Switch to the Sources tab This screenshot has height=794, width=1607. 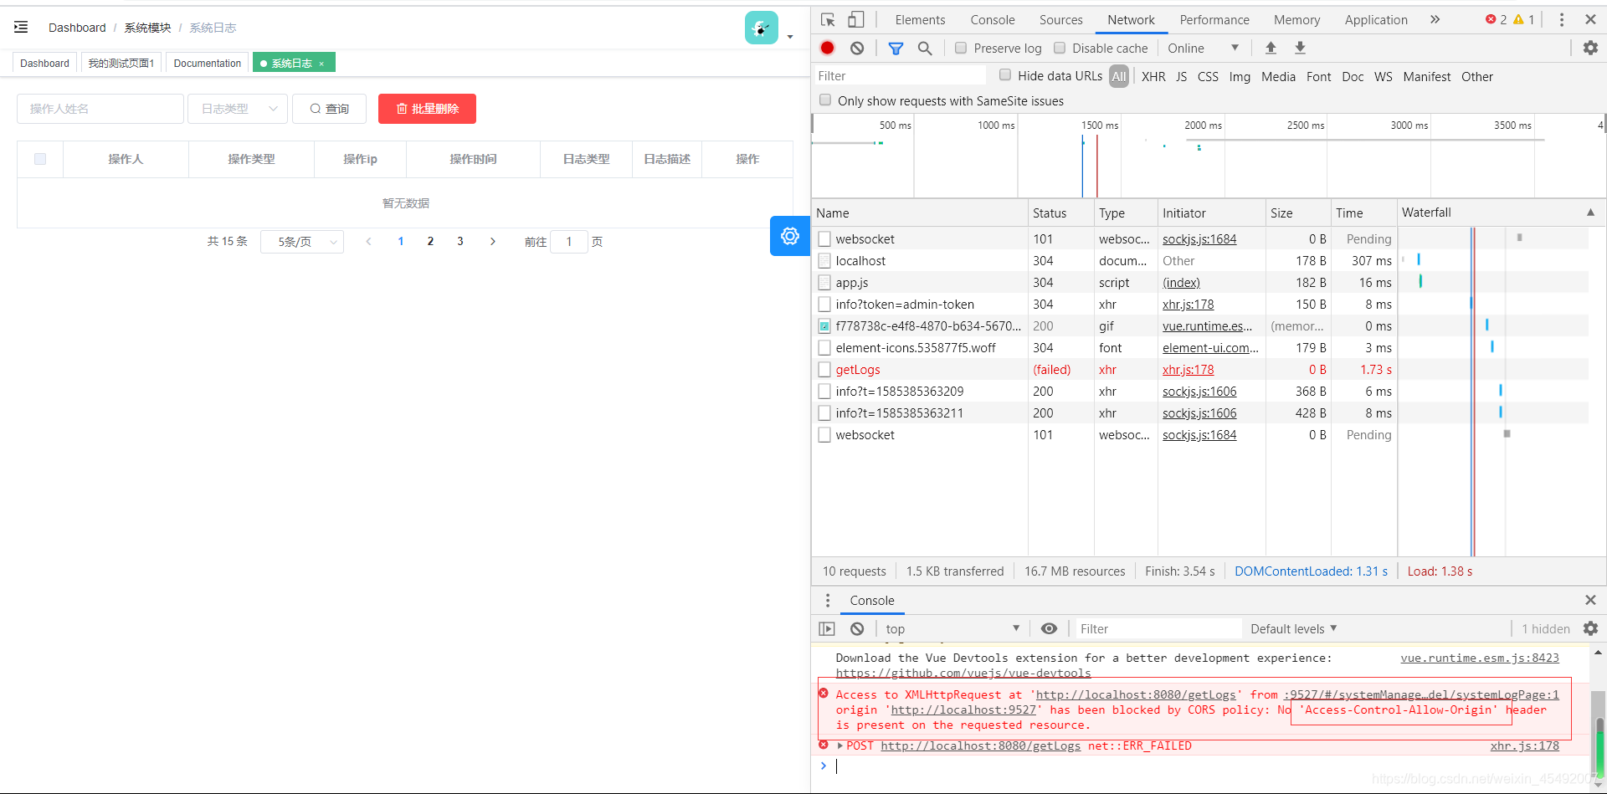(1060, 19)
